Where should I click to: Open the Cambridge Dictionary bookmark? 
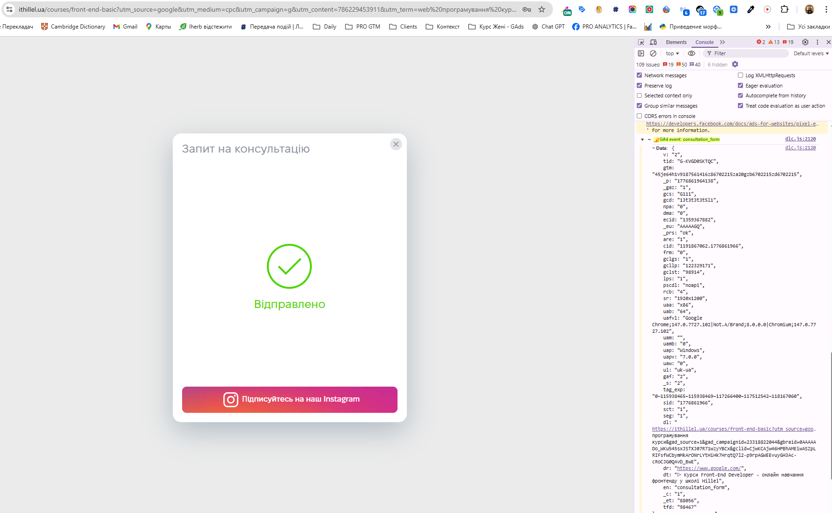click(73, 27)
